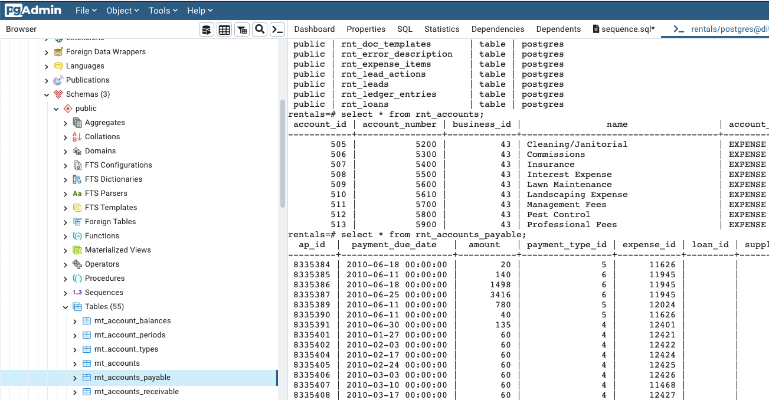Open the Tools menu

(163, 11)
